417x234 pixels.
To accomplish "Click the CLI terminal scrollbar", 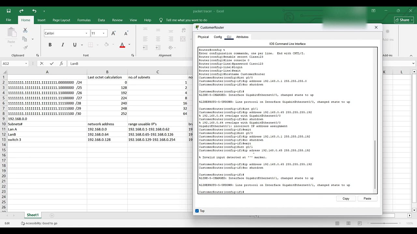I will 376,165.
